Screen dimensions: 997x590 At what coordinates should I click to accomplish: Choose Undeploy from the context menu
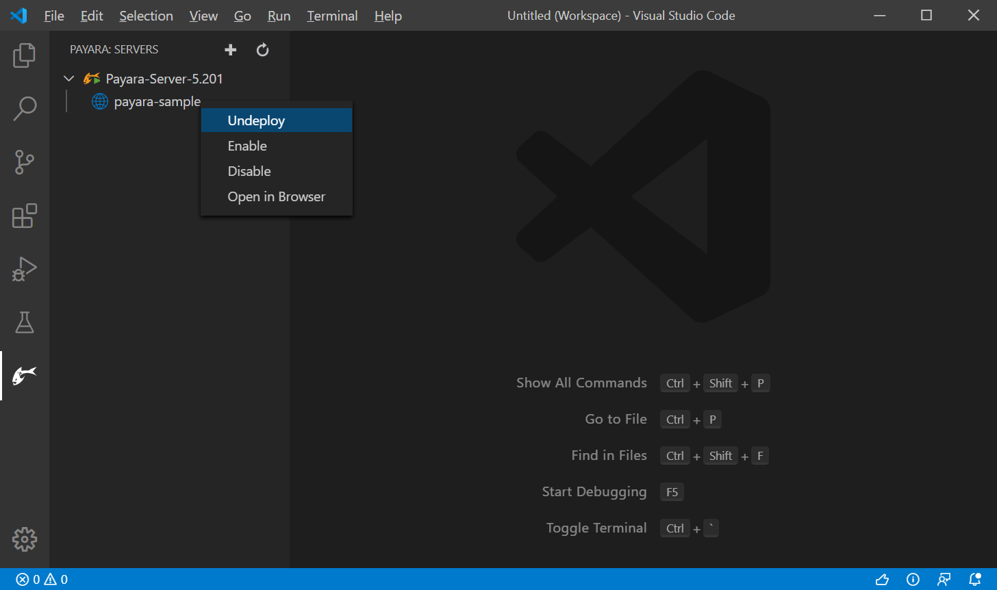tap(256, 120)
